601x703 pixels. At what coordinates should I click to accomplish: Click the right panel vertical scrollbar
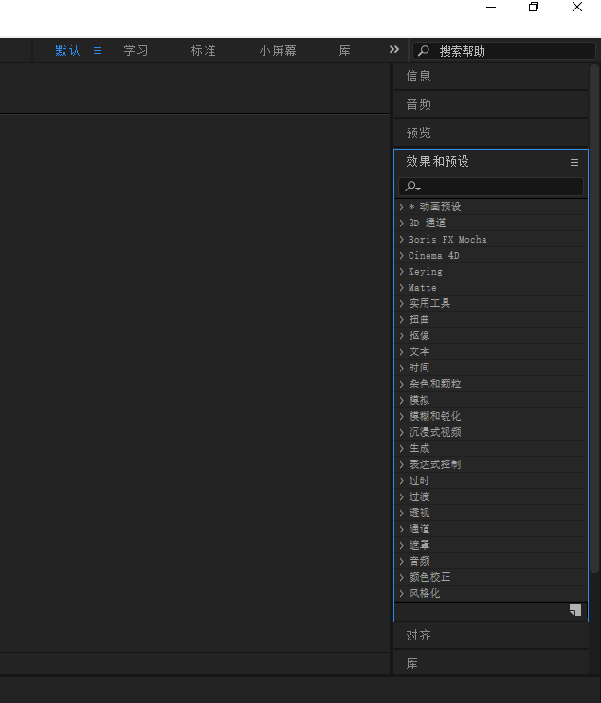click(x=594, y=318)
